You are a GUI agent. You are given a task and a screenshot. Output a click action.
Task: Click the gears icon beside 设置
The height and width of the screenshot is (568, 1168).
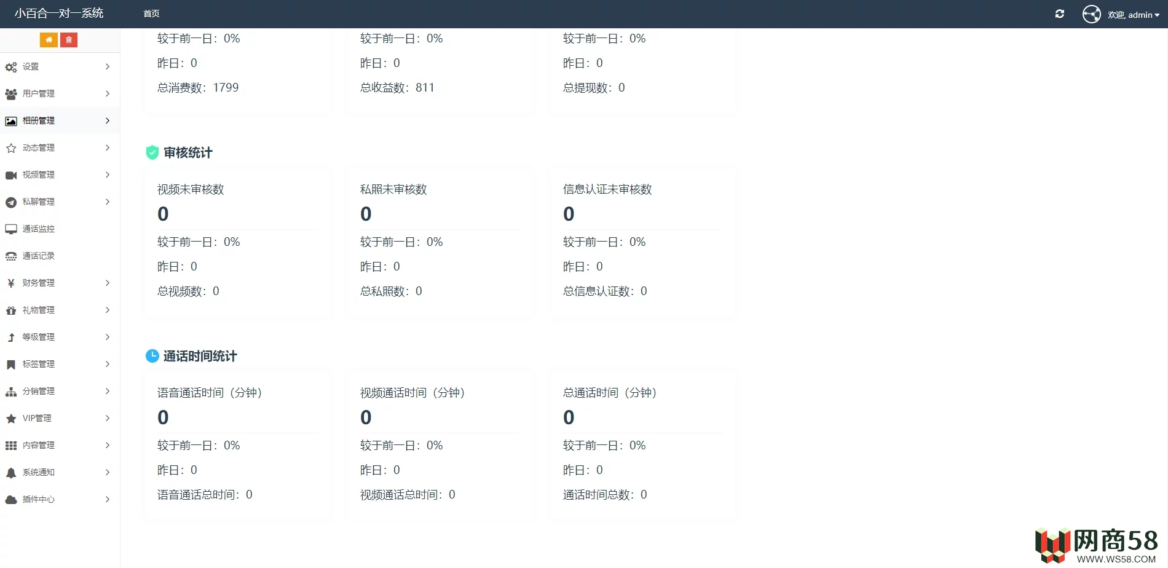click(11, 67)
